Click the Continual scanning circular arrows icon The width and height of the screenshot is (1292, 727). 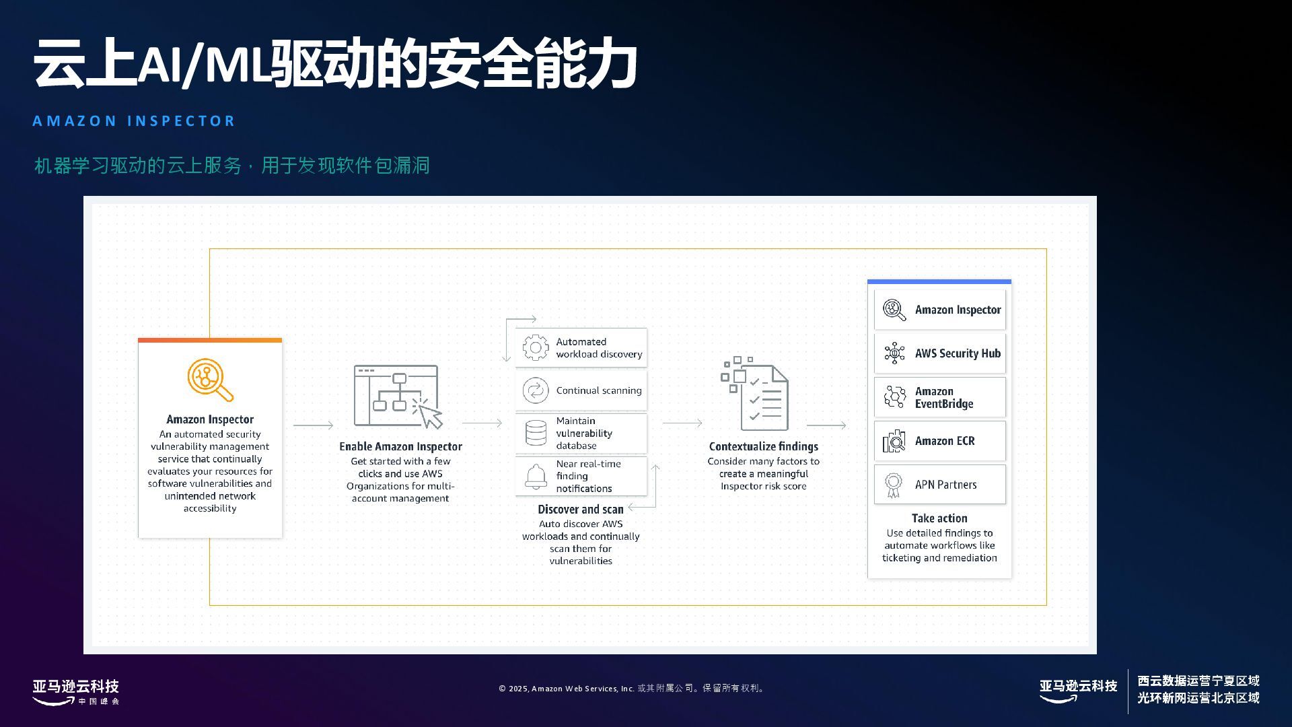[536, 390]
